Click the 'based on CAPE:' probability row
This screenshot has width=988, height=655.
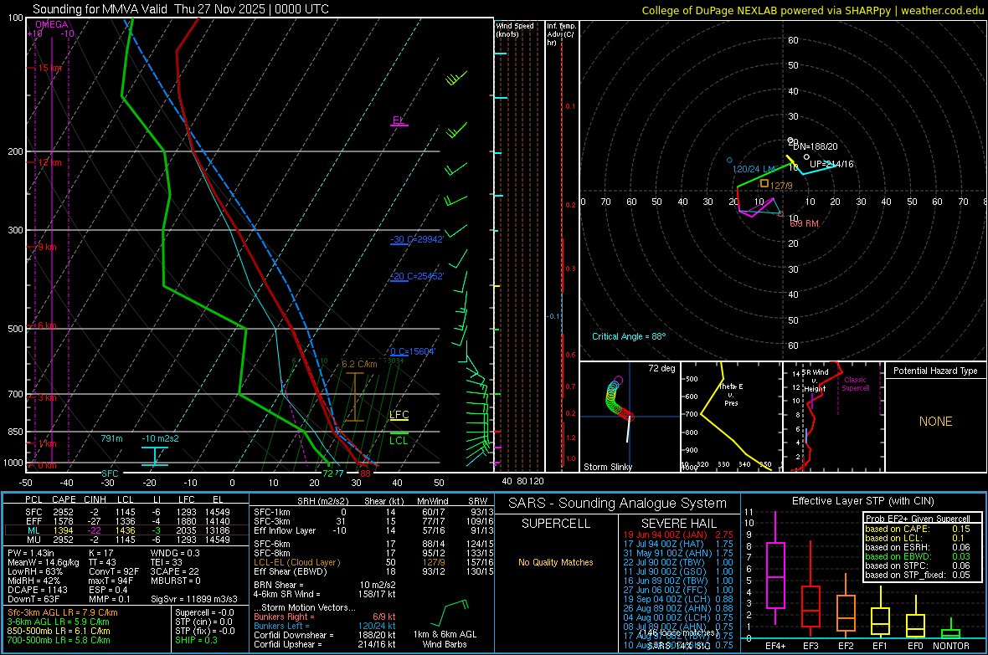(918, 529)
